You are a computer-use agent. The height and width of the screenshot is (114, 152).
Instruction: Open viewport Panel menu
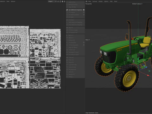(116, 1)
